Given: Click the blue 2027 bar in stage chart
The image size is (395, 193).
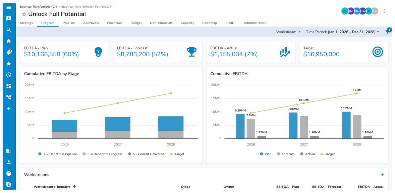Looking at the screenshot, I should click(x=118, y=124).
